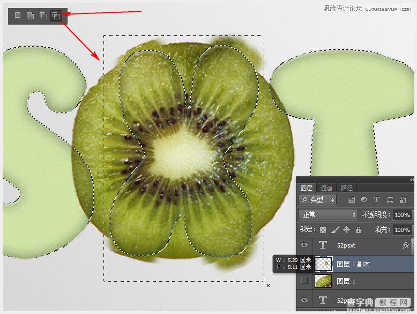417x314 pixels.
Task: Select the New Selection mode icon
Action: (18, 15)
